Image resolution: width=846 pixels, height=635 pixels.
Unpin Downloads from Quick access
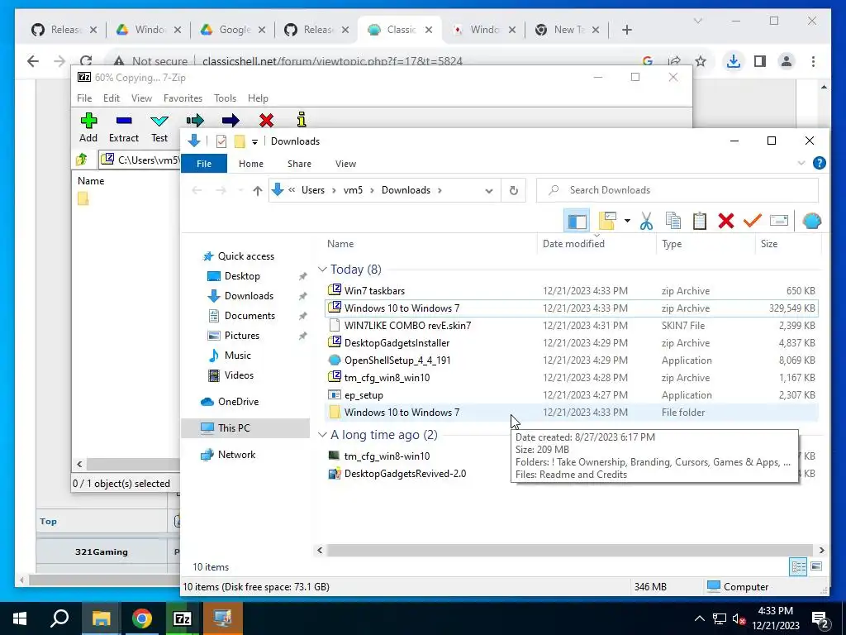click(302, 297)
